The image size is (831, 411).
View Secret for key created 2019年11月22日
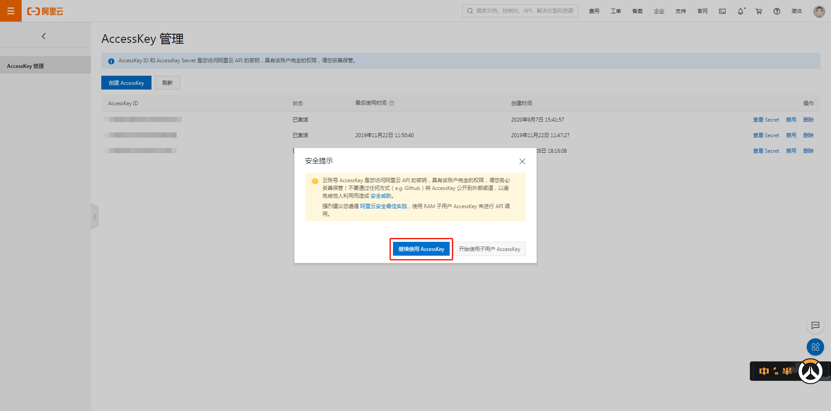pos(766,135)
